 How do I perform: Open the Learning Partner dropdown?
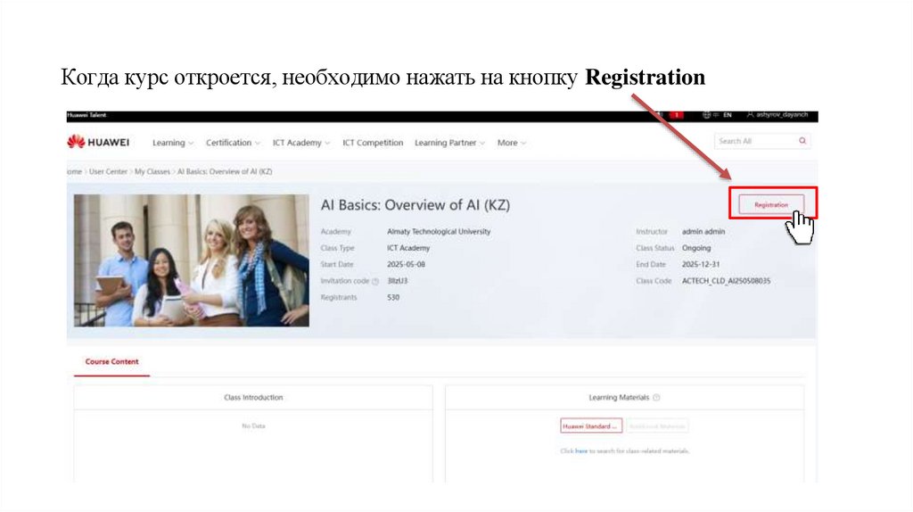click(x=449, y=143)
